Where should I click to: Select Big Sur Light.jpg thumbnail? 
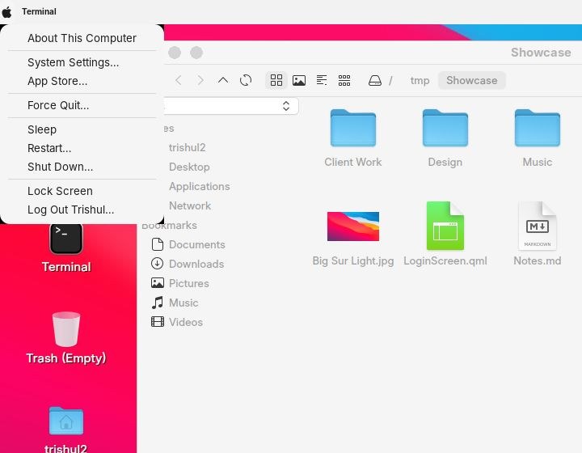(353, 226)
